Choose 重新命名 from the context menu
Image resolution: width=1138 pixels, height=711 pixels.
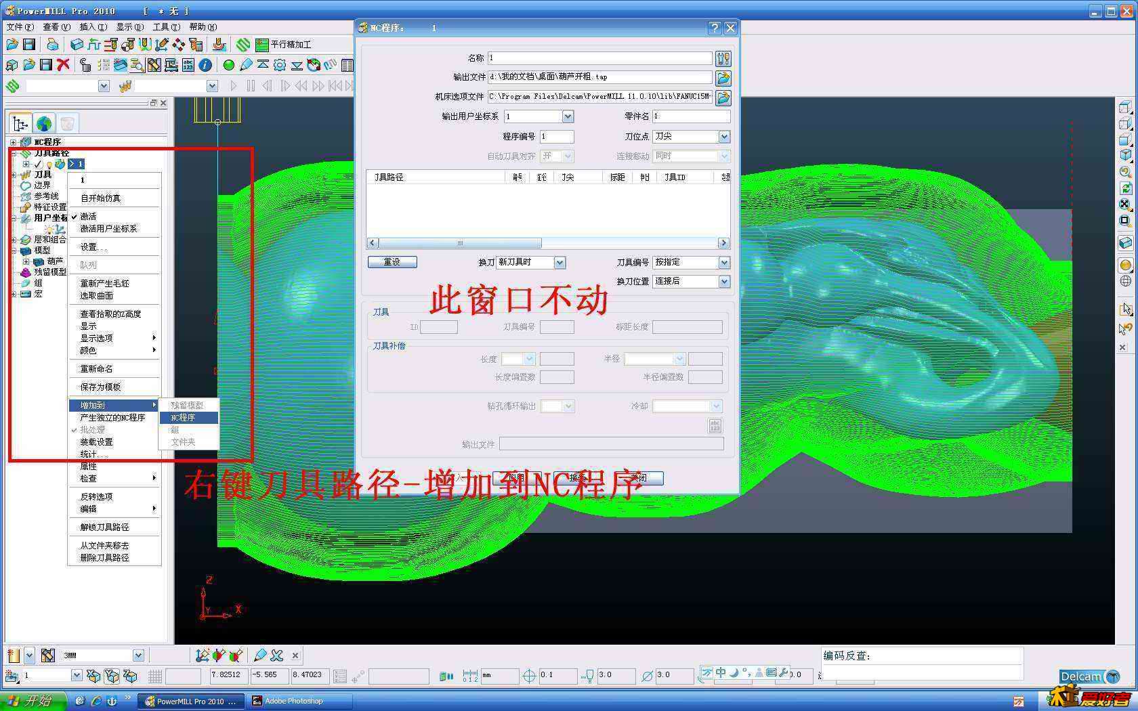pos(96,369)
